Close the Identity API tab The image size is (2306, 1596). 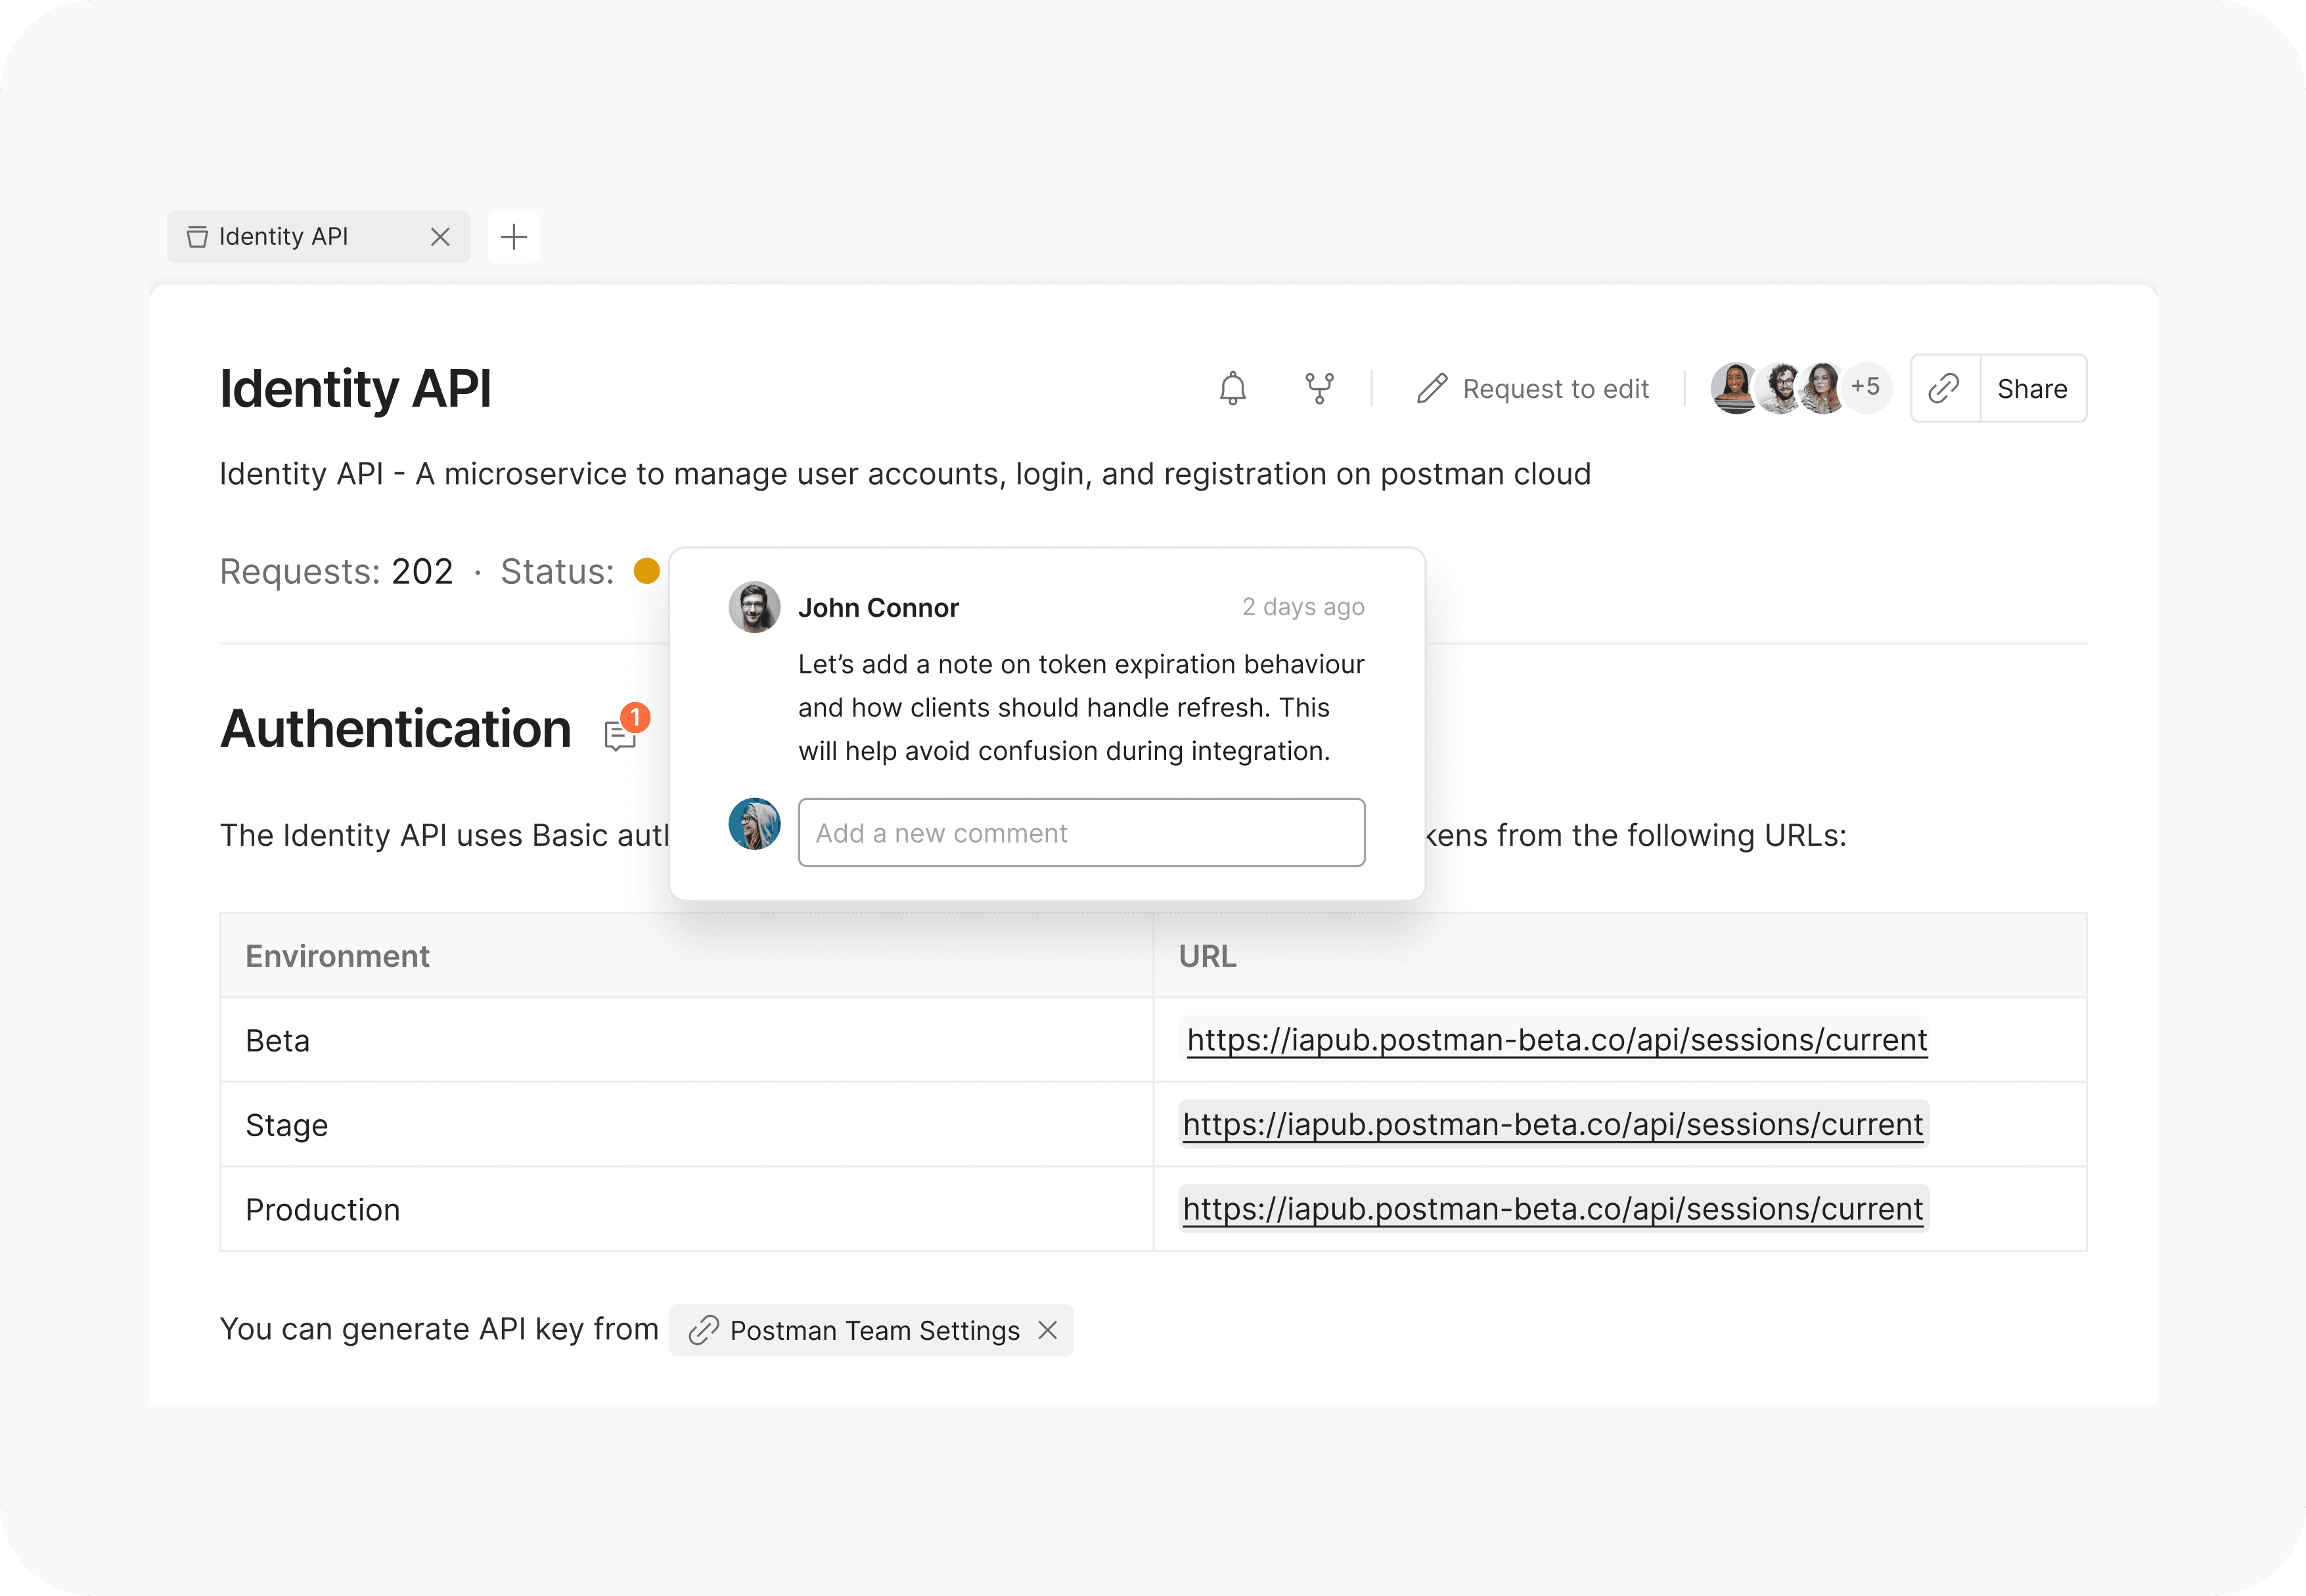[x=440, y=237]
